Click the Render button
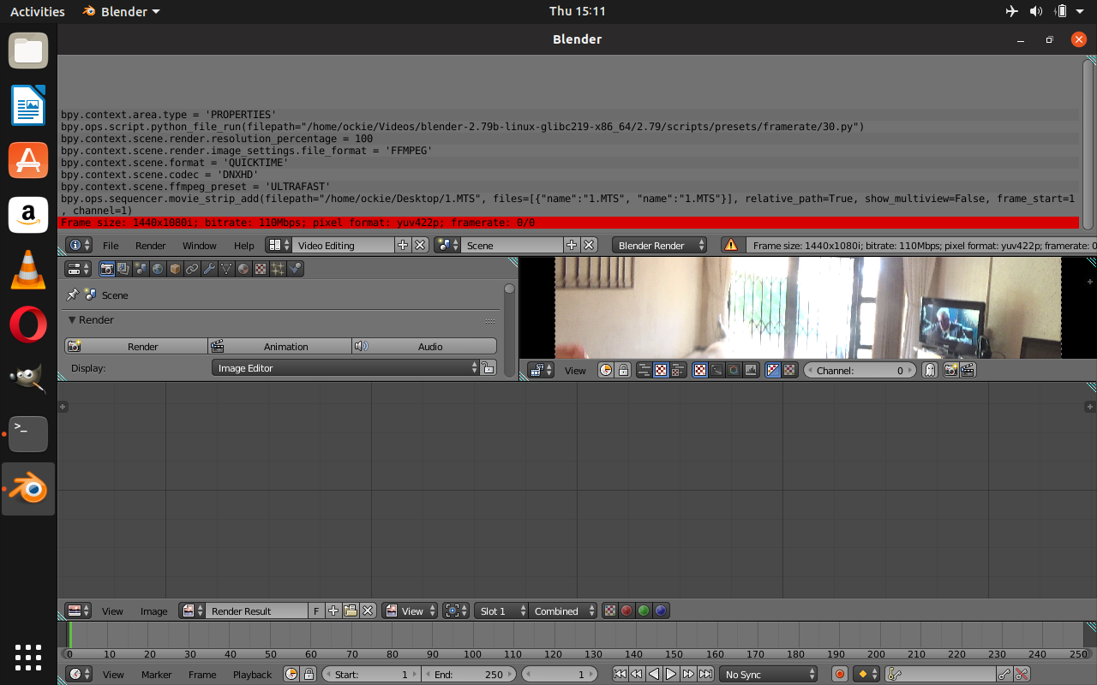This screenshot has width=1097, height=685. [136, 347]
